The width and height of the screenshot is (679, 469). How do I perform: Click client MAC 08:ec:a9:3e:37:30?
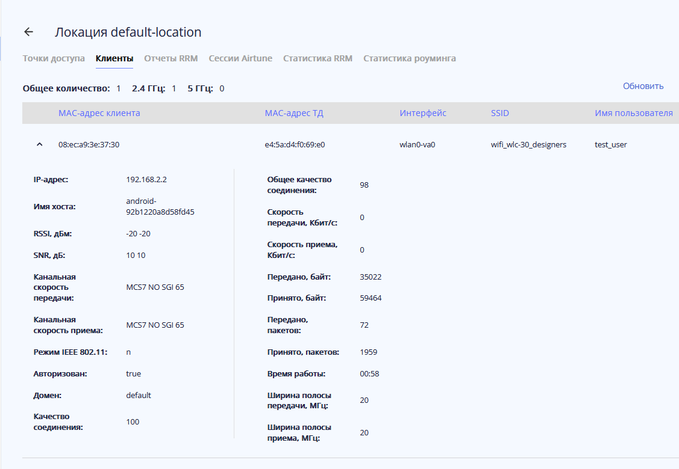(89, 145)
